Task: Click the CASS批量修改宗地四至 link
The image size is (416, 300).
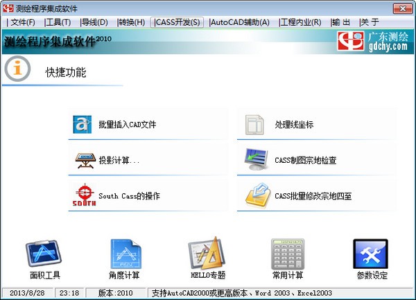Action: (313, 196)
